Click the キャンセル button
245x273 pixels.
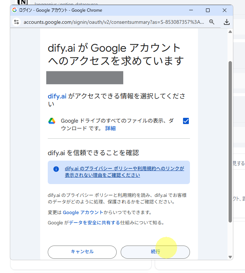coord(82,252)
